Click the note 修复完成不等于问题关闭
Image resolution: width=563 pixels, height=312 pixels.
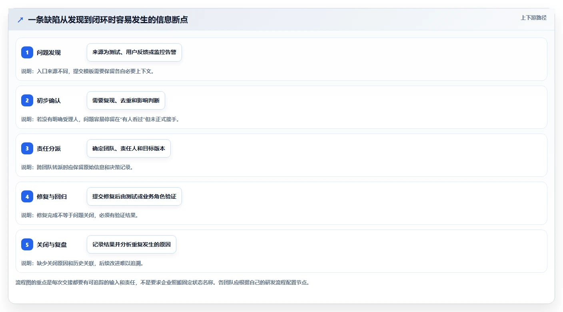(80, 215)
